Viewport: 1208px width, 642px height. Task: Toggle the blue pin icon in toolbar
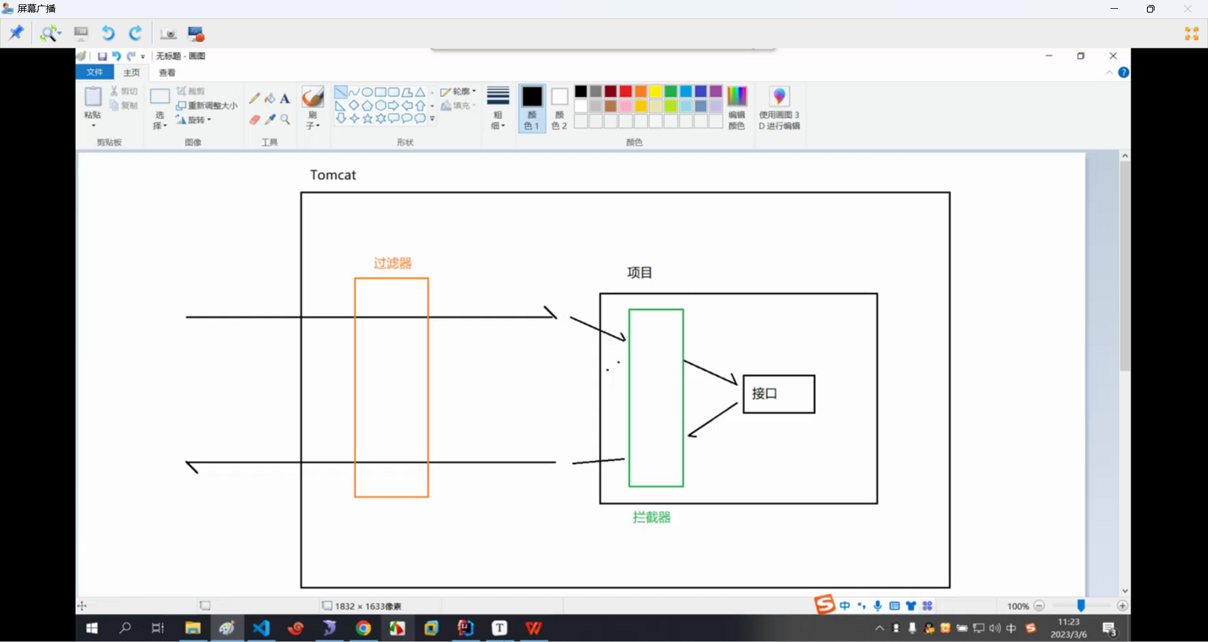16,33
